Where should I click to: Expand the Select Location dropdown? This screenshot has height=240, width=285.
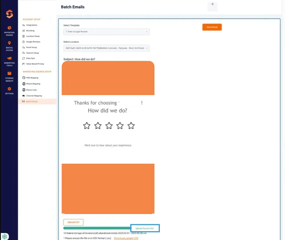coord(106,48)
